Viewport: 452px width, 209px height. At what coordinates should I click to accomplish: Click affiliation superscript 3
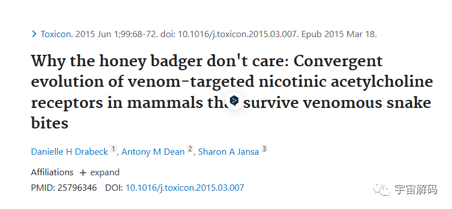point(264,149)
